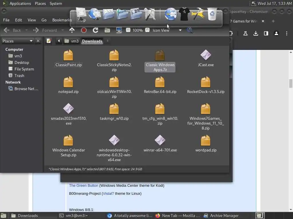
Task: Open the search magnifier in file manager
Action: [x=190, y=30]
